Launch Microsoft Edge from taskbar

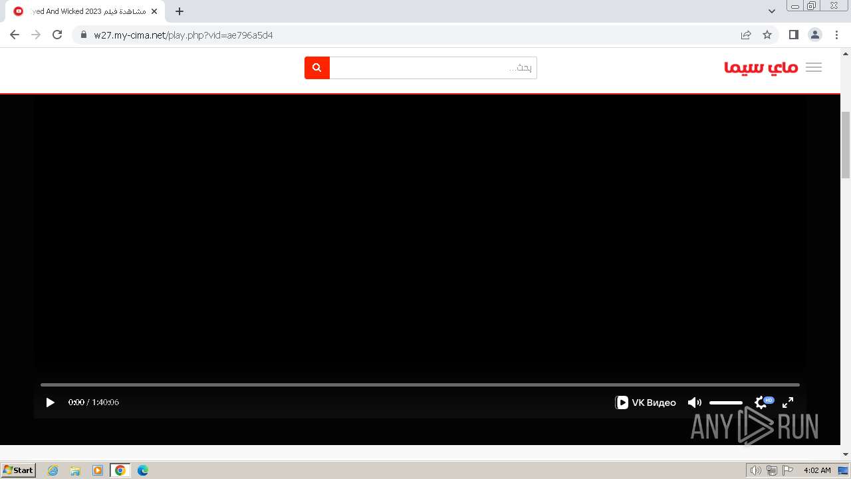tap(143, 470)
